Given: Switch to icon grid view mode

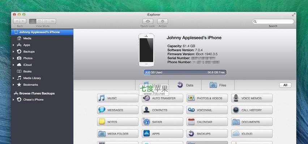Looking at the screenshot, I should click(46, 21).
